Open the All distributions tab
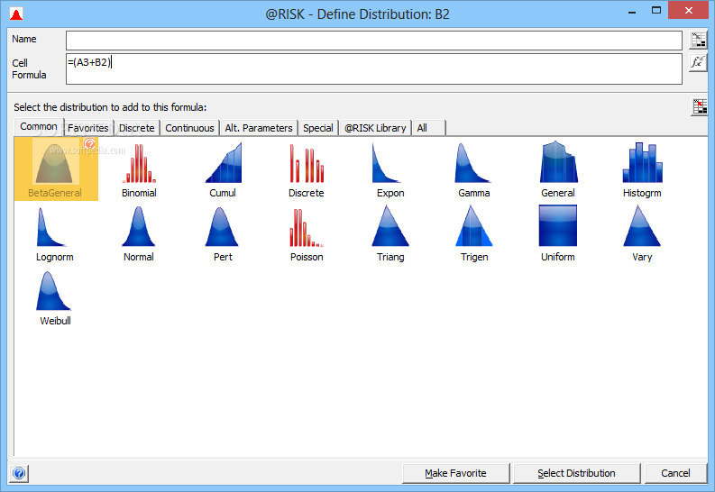 click(428, 128)
